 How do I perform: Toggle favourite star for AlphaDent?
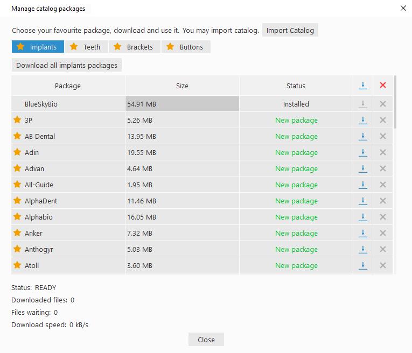click(x=17, y=201)
